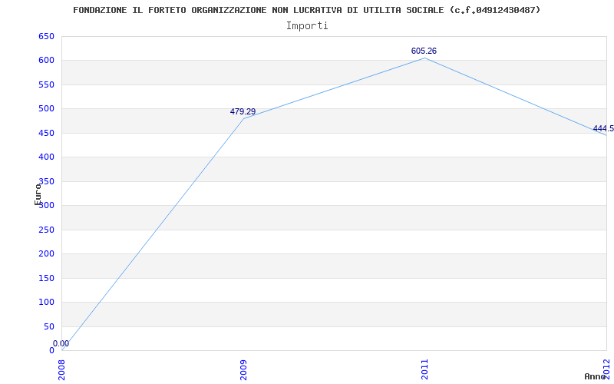Click the 400 y-axis tick label

click(46, 157)
